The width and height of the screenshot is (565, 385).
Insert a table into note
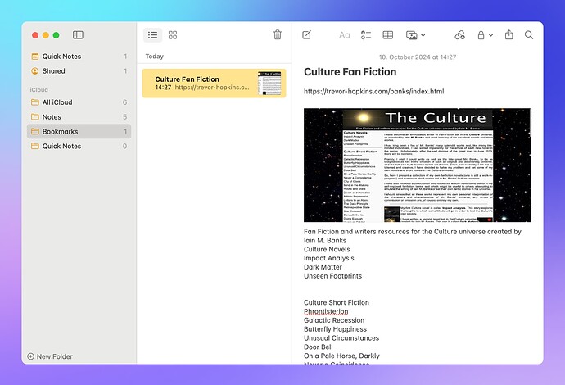click(388, 35)
